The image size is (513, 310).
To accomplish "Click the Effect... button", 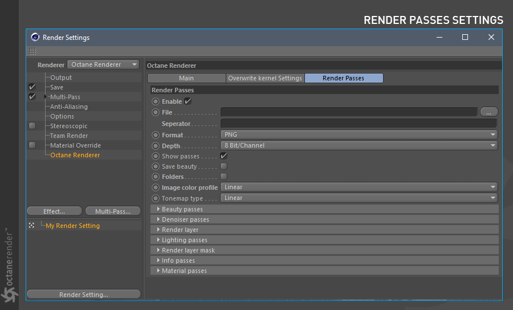I will (54, 211).
